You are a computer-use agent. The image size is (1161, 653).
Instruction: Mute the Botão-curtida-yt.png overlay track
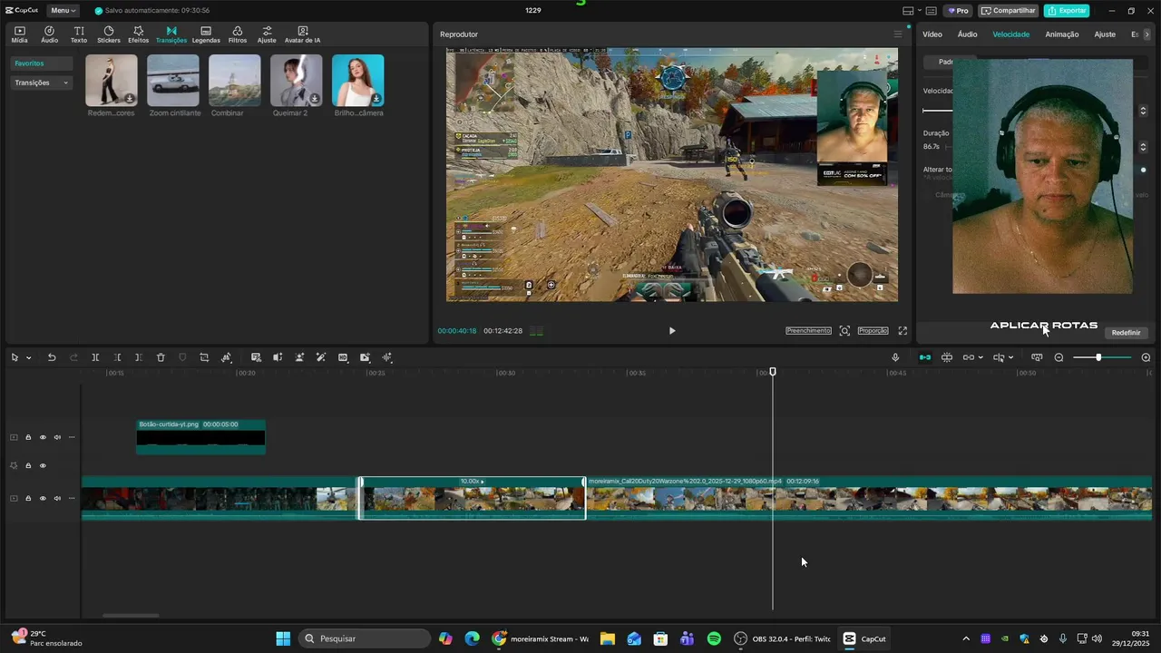click(57, 437)
